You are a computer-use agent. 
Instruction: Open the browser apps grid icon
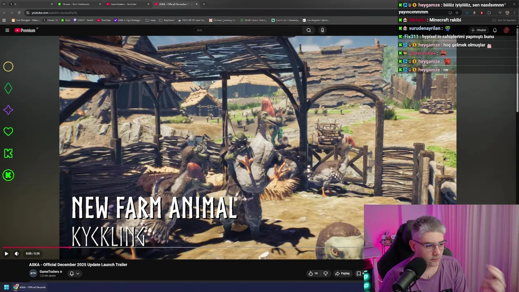4,20
